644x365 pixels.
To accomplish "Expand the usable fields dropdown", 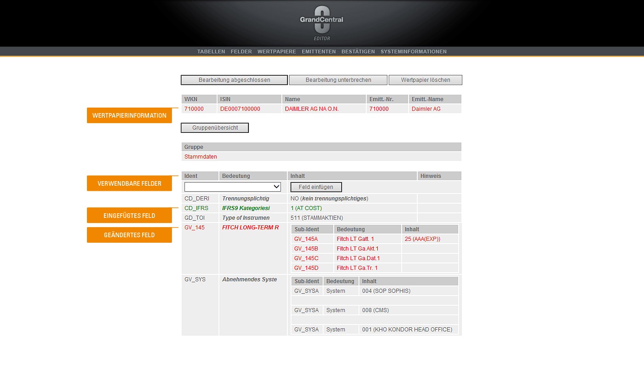I will coord(232,187).
